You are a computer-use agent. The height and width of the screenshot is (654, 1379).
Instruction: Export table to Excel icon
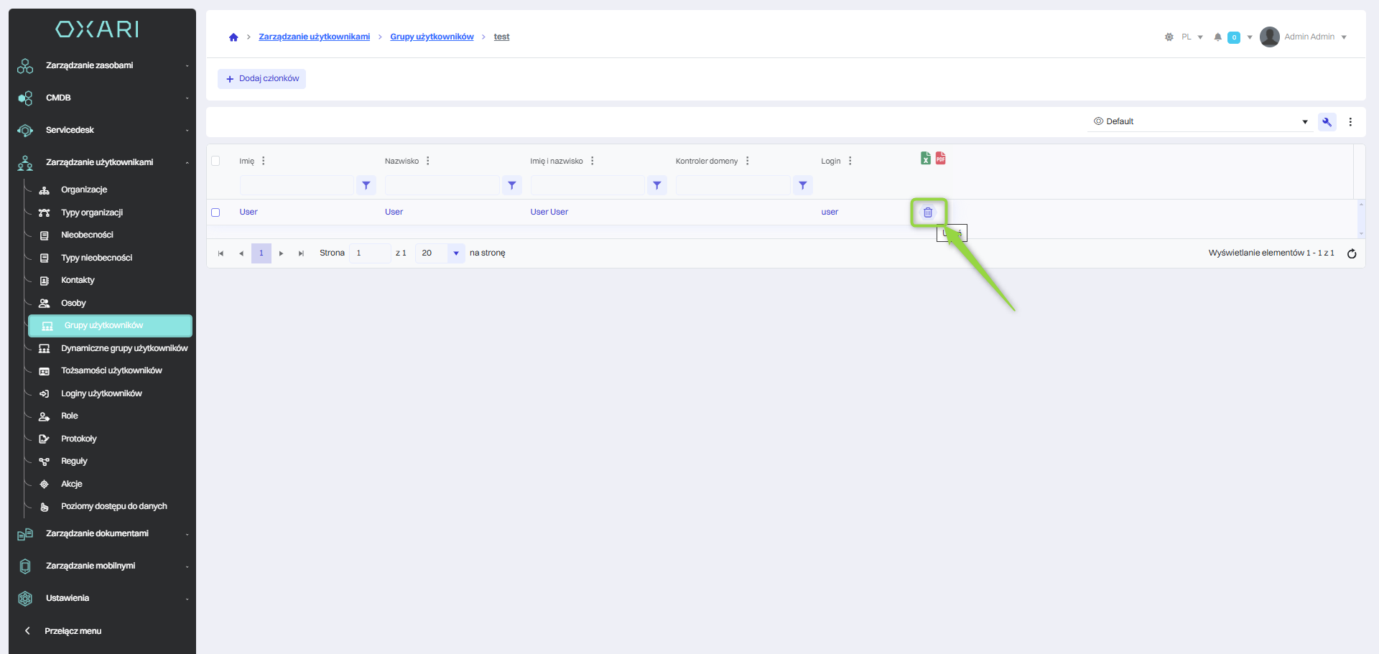pos(926,159)
